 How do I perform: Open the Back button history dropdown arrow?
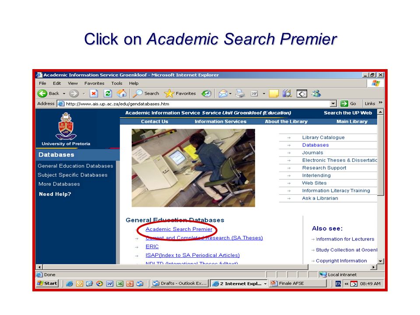[64, 94]
